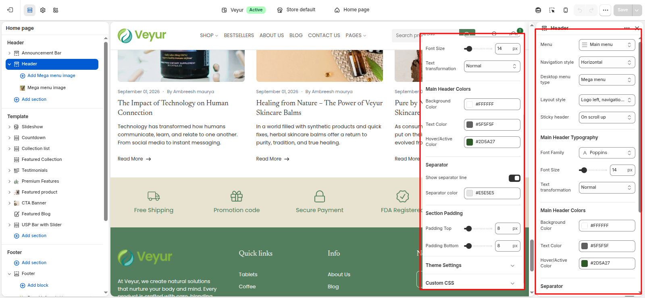Open the PAGES menu in the store preview
645x298 pixels.
tap(356, 35)
